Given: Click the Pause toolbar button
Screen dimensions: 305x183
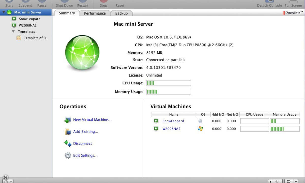Looking at the screenshot, I should [x=42, y=4].
